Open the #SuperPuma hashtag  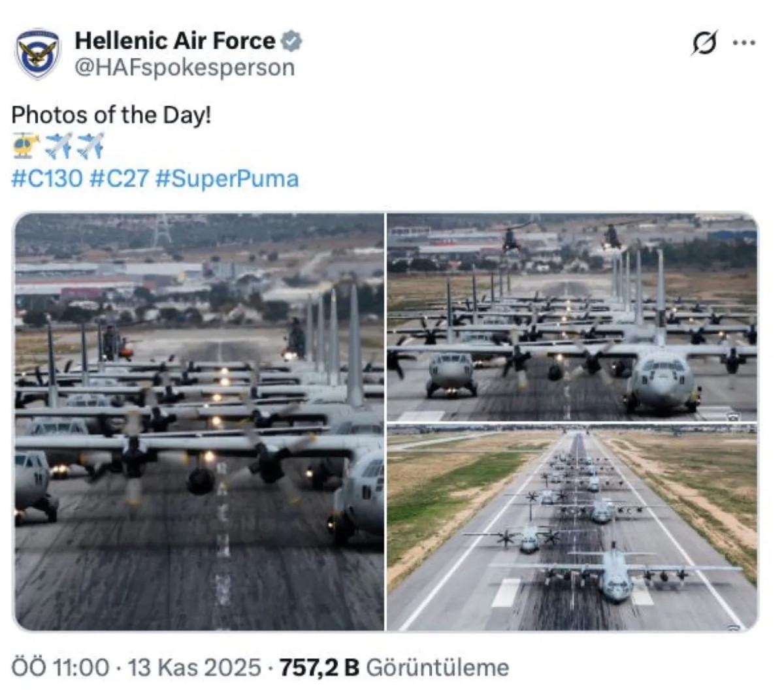click(x=227, y=178)
